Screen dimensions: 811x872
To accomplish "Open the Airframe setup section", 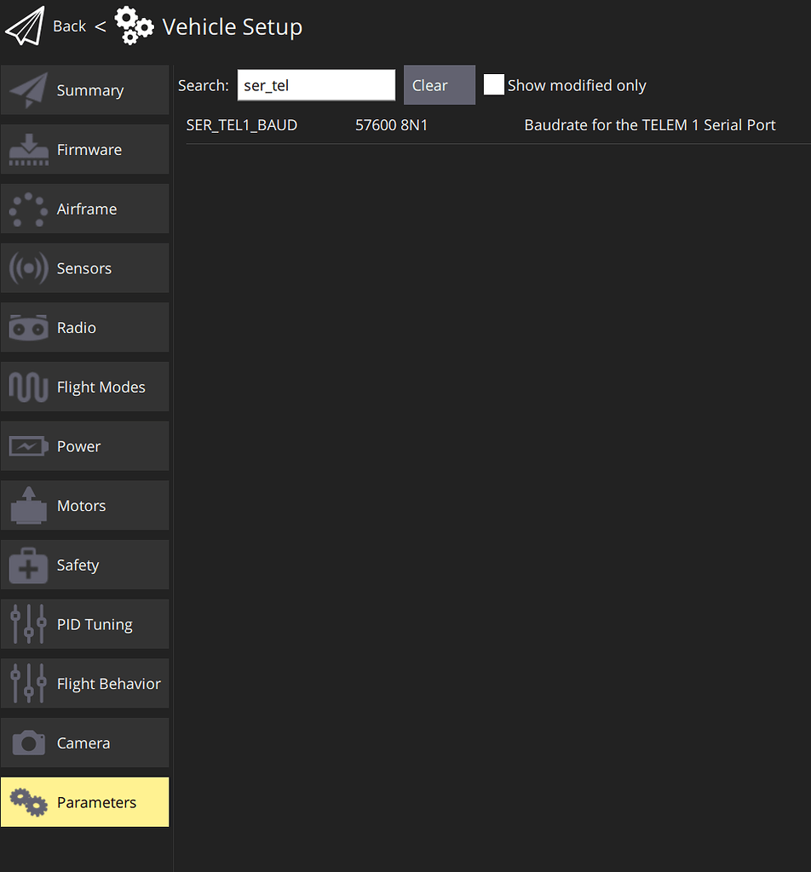I will tap(28, 209).
